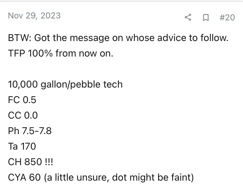Viewport: 243px width, 190px height.
Task: Click the parenthetical "a little unsure" note
Action: (75, 177)
